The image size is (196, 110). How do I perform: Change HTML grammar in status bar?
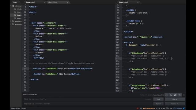[163, 108]
